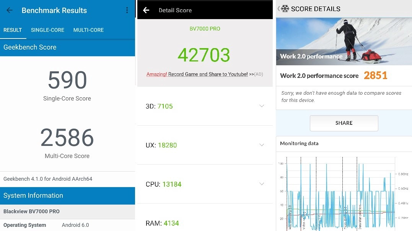
Task: Select the 590 single-core score
Action: 67,80
